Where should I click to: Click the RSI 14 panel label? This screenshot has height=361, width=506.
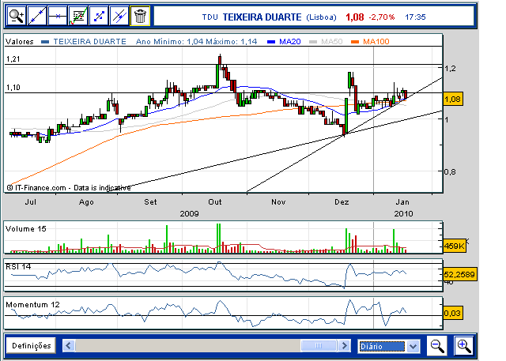18,266
